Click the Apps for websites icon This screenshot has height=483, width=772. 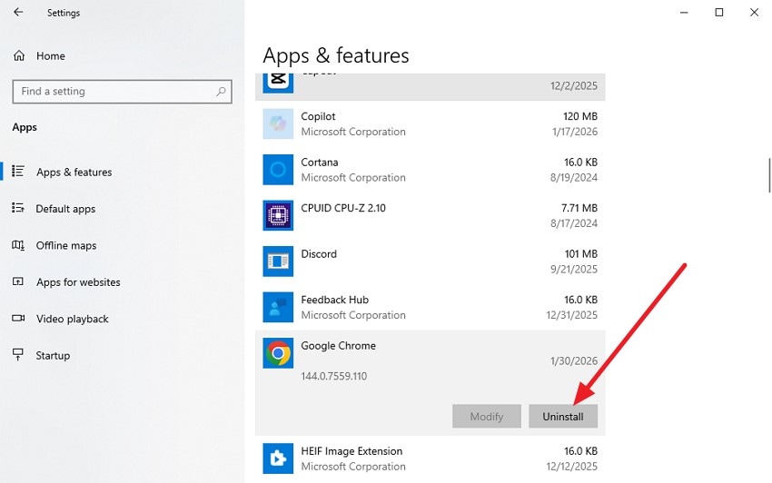pos(18,281)
